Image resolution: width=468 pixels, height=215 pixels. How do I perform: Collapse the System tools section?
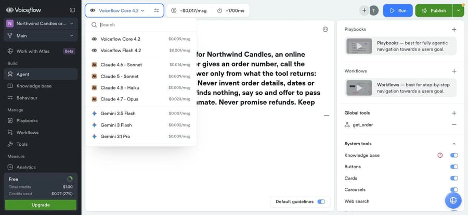point(454,144)
